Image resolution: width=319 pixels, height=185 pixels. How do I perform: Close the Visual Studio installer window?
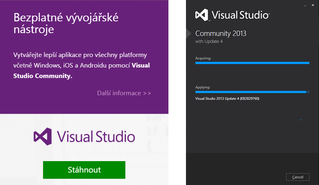tap(313, 5)
